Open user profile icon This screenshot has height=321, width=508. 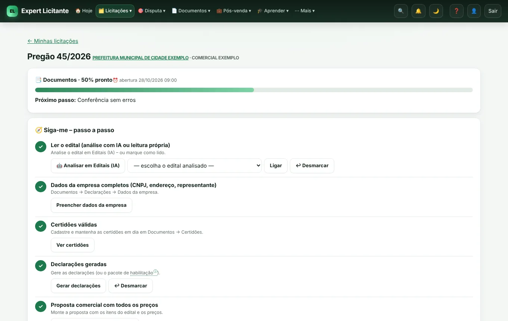pos(474,11)
